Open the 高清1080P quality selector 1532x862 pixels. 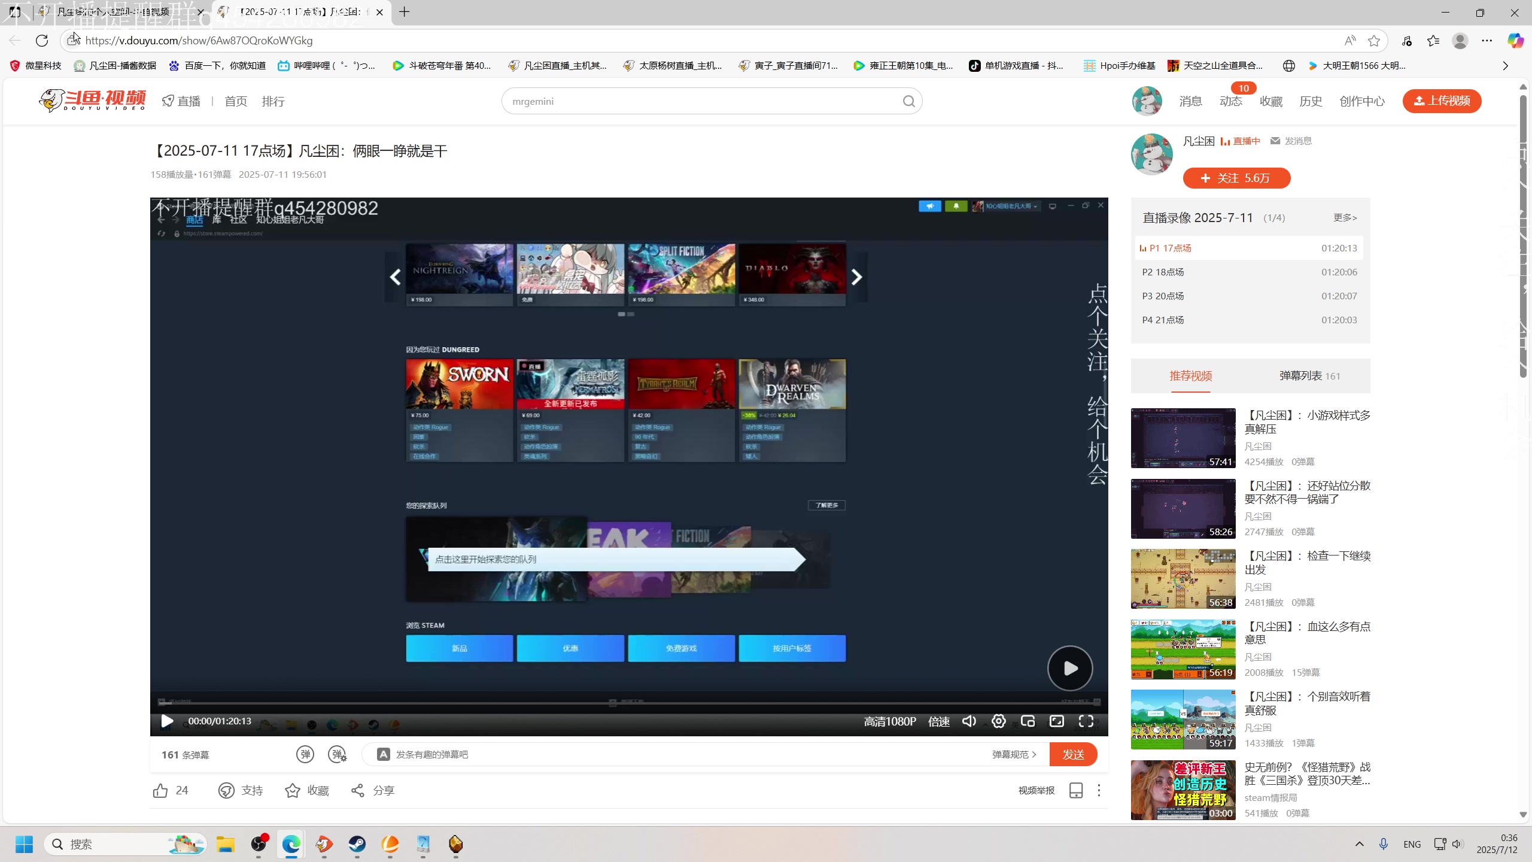[x=890, y=721]
